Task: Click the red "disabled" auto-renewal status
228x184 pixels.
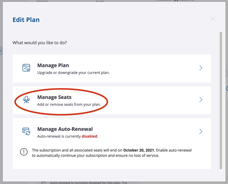Action: click(x=89, y=136)
